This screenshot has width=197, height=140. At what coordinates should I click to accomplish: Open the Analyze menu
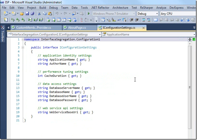[161, 8]
